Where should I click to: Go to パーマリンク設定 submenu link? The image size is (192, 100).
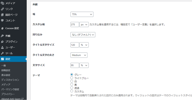[10, 89]
